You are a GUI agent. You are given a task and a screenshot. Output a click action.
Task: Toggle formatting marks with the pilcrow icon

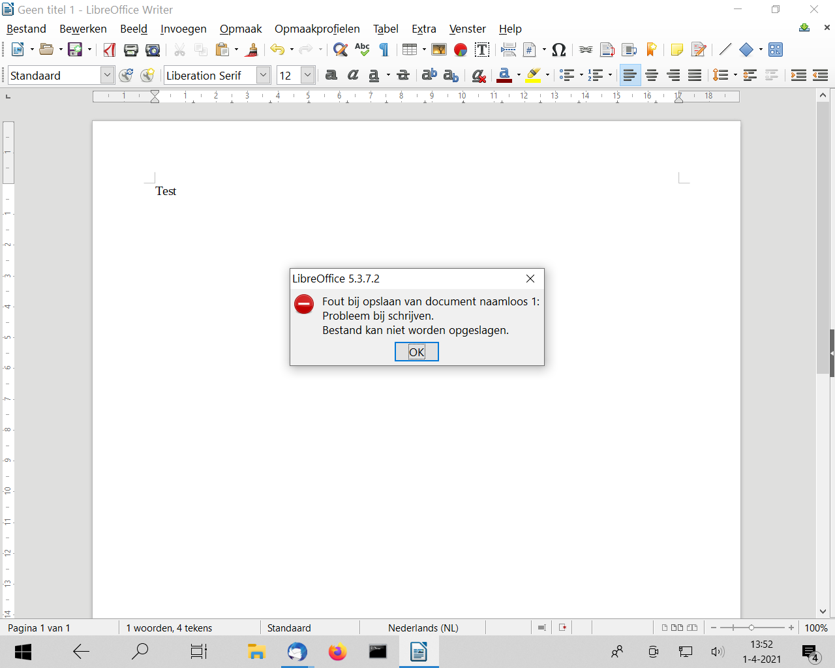pyautogui.click(x=384, y=50)
